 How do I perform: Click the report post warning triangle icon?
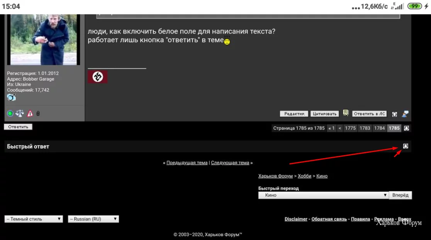coord(30,113)
